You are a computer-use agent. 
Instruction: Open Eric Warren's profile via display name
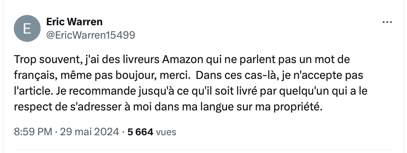(x=74, y=22)
